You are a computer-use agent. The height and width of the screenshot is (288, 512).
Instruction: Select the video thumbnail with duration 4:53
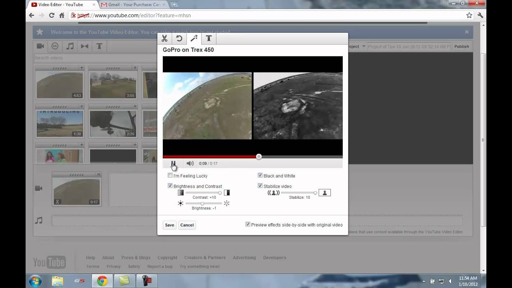coord(60,85)
